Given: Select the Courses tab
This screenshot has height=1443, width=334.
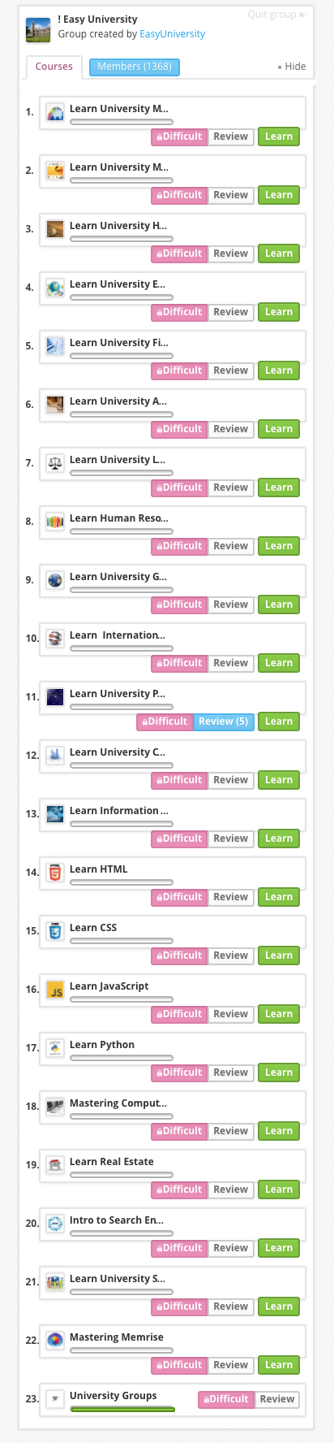Looking at the screenshot, I should coord(54,67).
